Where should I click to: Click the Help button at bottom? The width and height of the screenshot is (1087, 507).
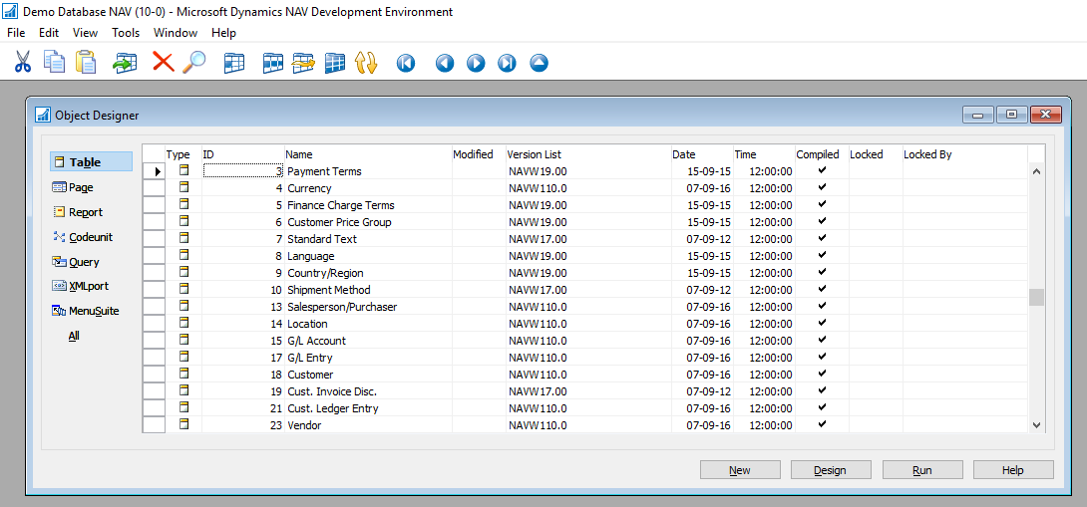1013,469
